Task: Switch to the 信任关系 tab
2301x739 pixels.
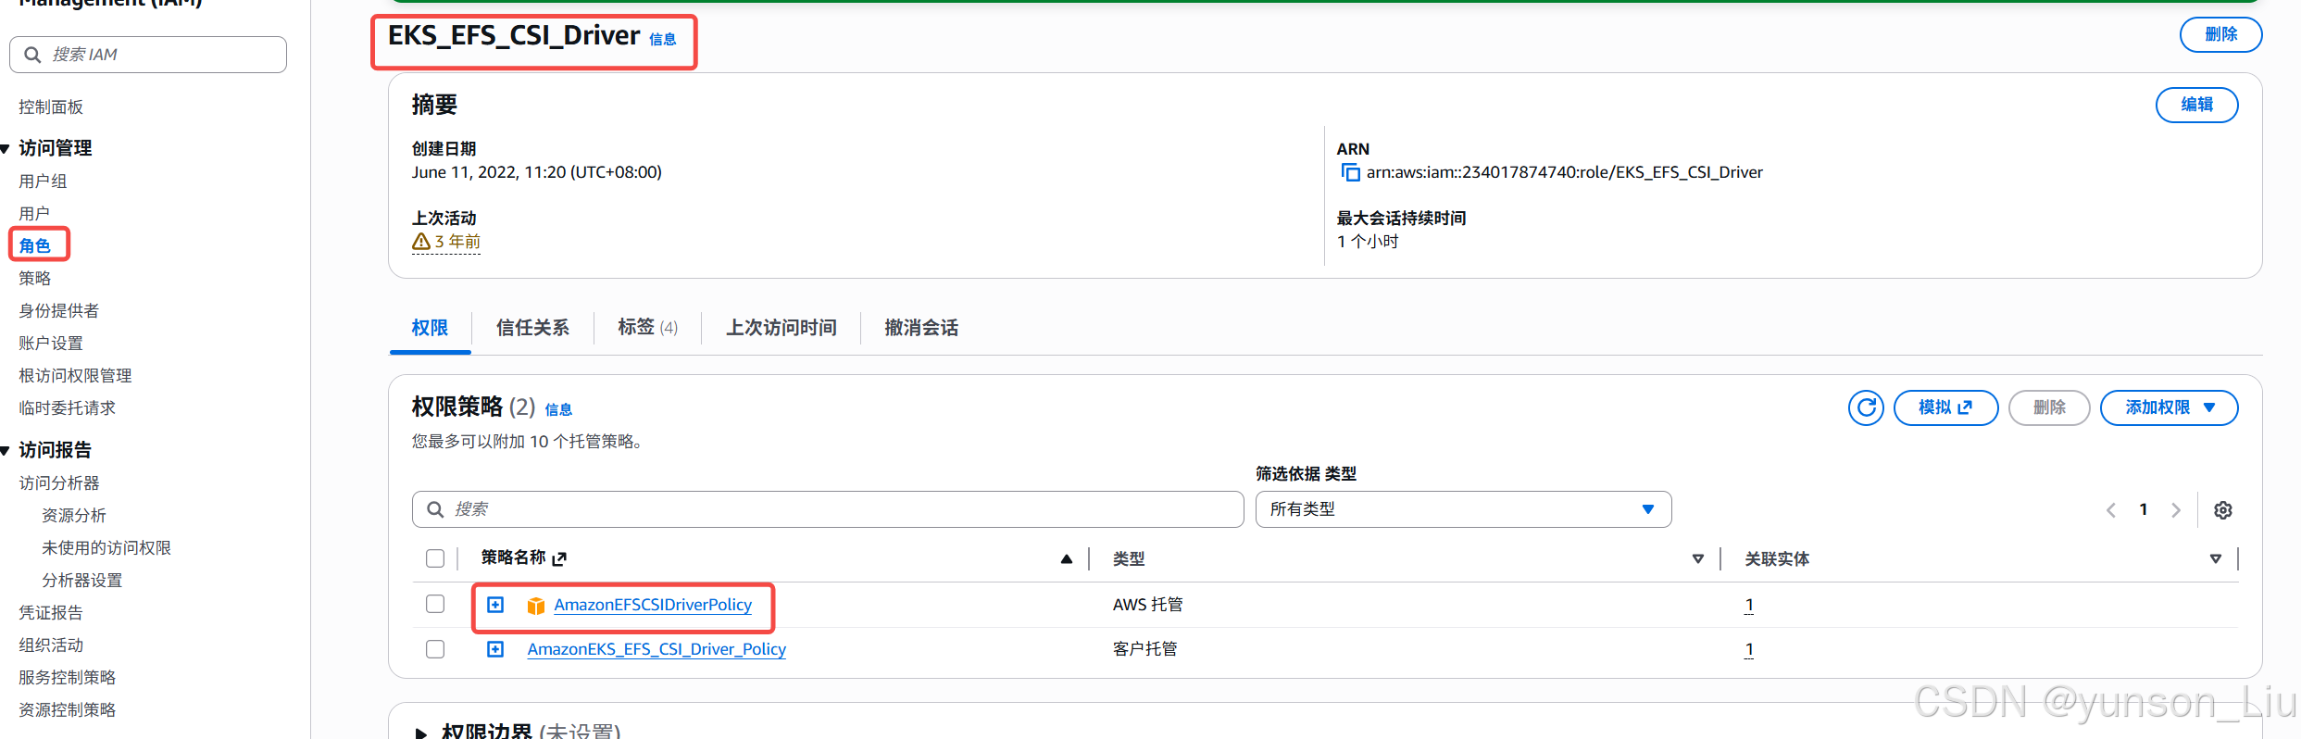Action: (x=532, y=328)
